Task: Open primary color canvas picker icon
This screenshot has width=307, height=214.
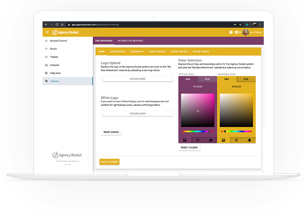Action: click(185, 140)
